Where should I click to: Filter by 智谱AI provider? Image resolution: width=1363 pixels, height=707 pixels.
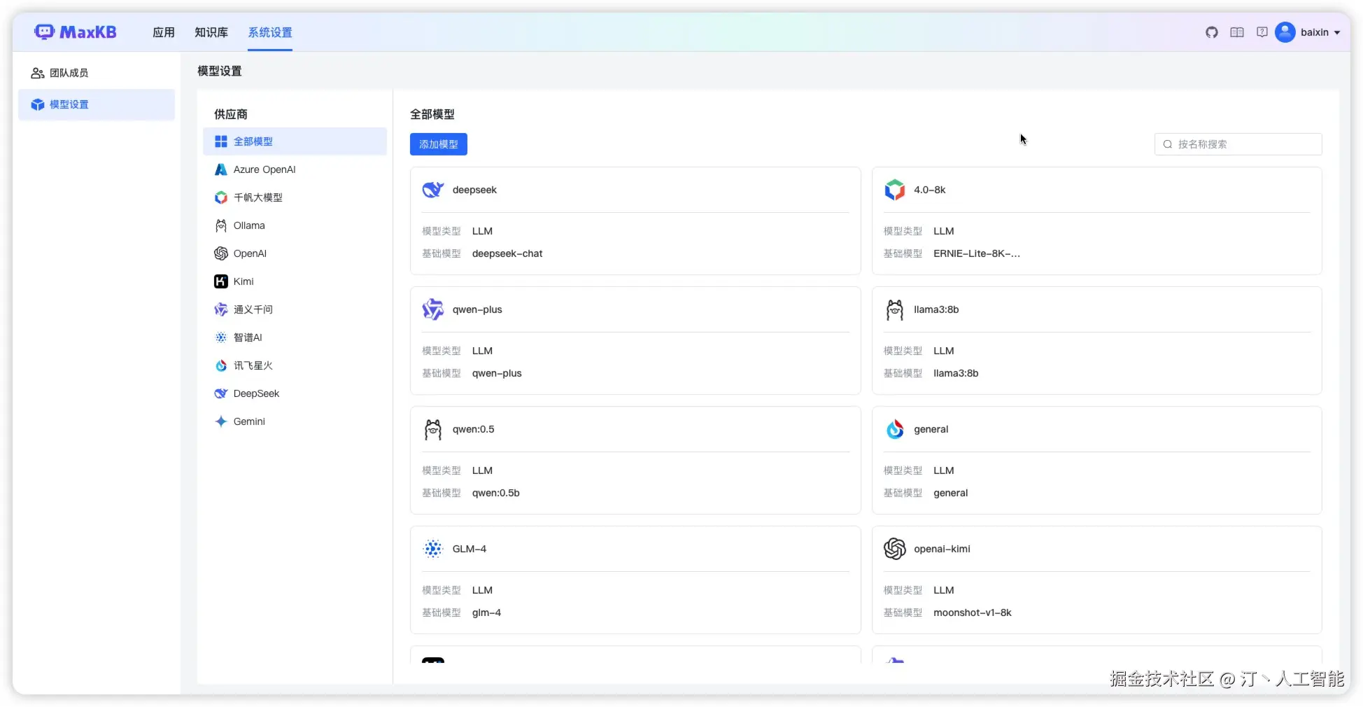(x=295, y=337)
